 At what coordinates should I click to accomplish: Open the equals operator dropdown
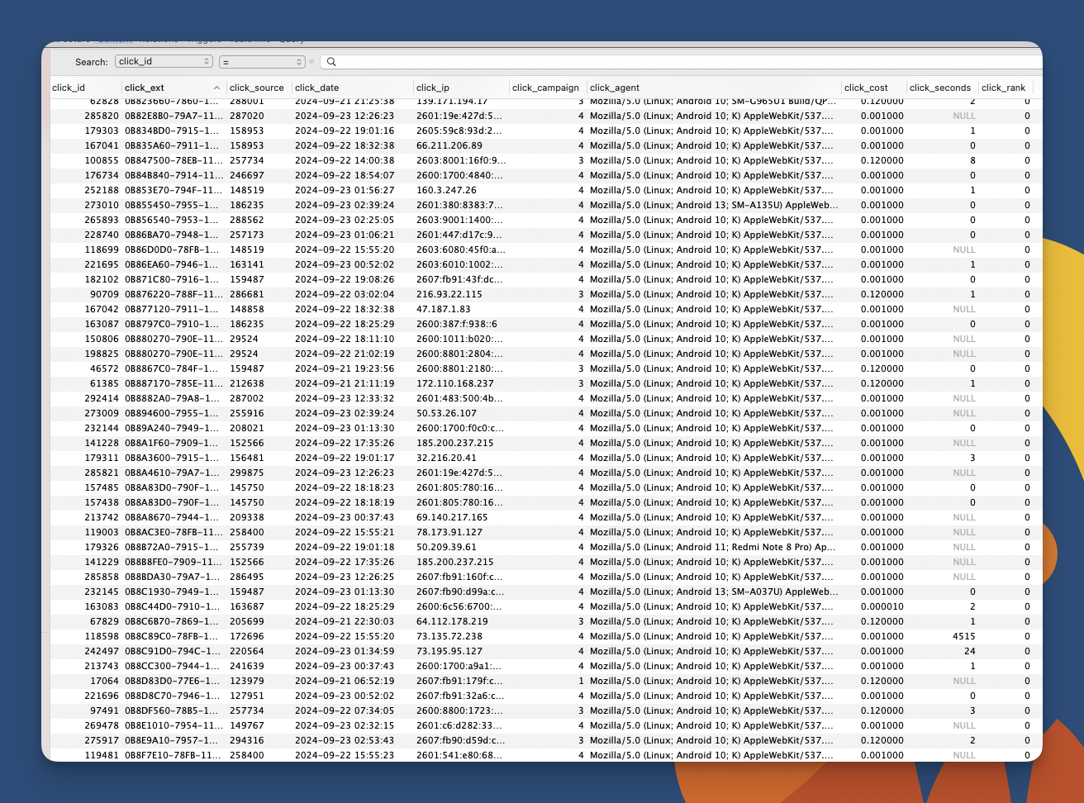(262, 62)
